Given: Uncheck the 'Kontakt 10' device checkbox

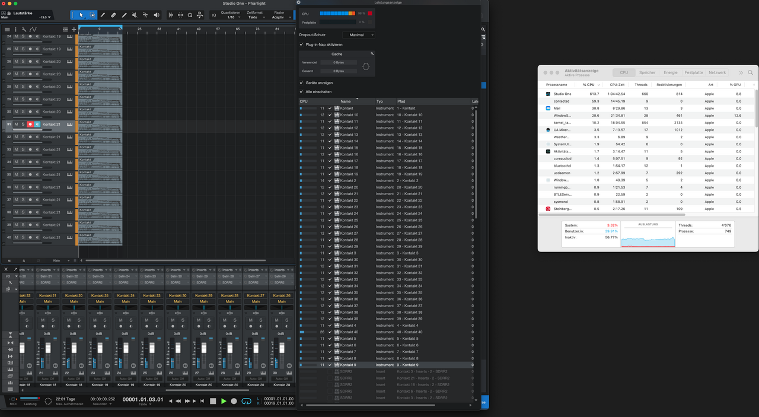Looking at the screenshot, I should tap(330, 115).
